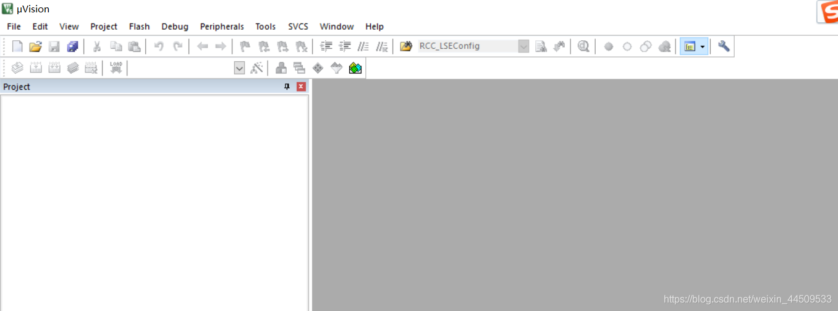Open the Peripherals menu
The width and height of the screenshot is (838, 311).
click(x=222, y=27)
